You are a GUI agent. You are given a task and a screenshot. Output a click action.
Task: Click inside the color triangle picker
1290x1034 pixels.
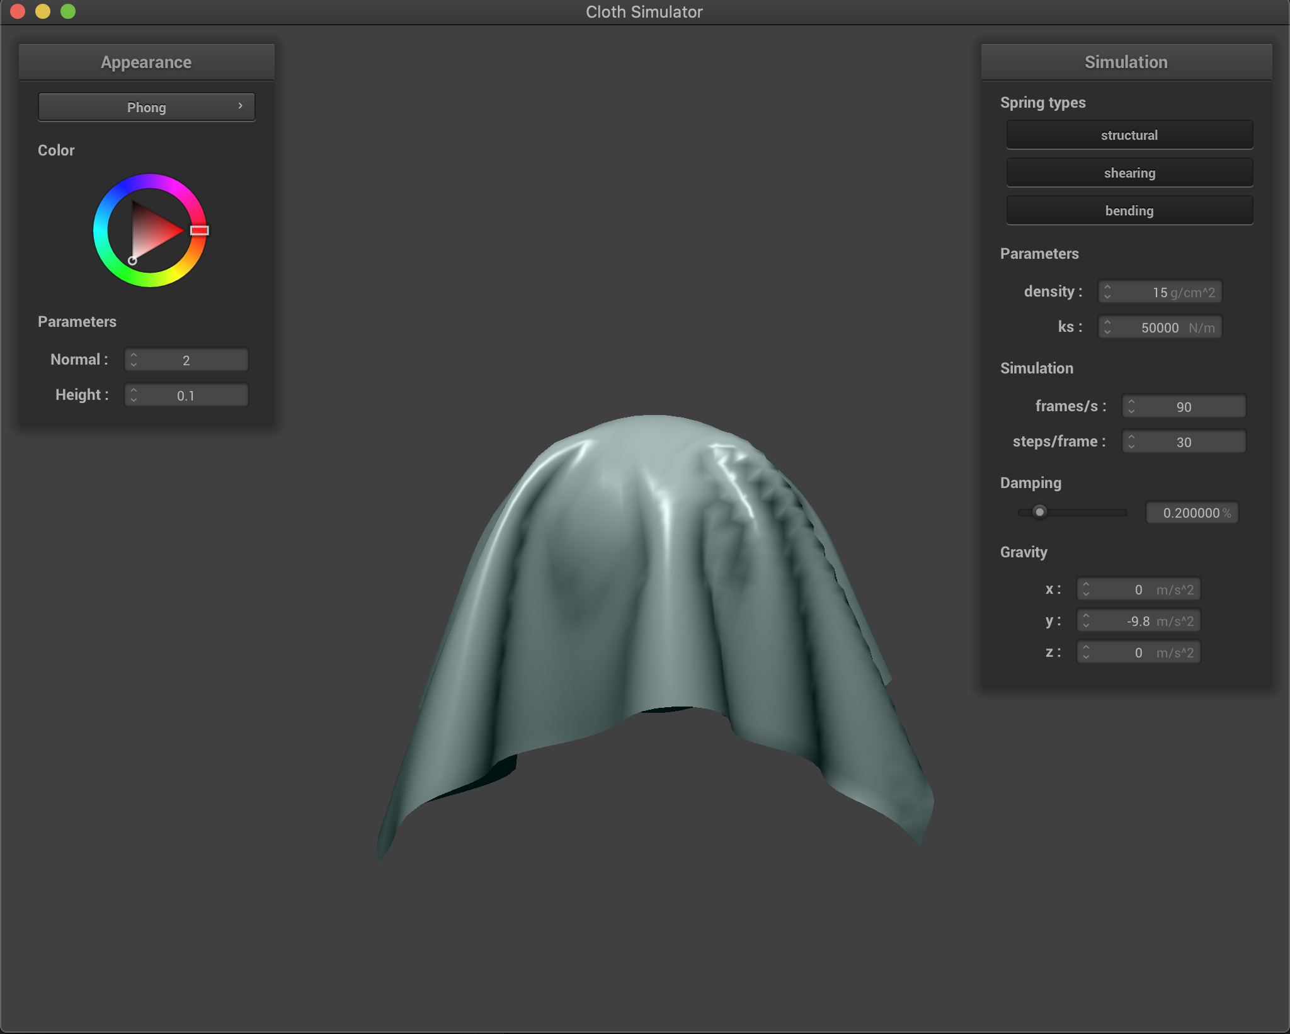click(151, 232)
